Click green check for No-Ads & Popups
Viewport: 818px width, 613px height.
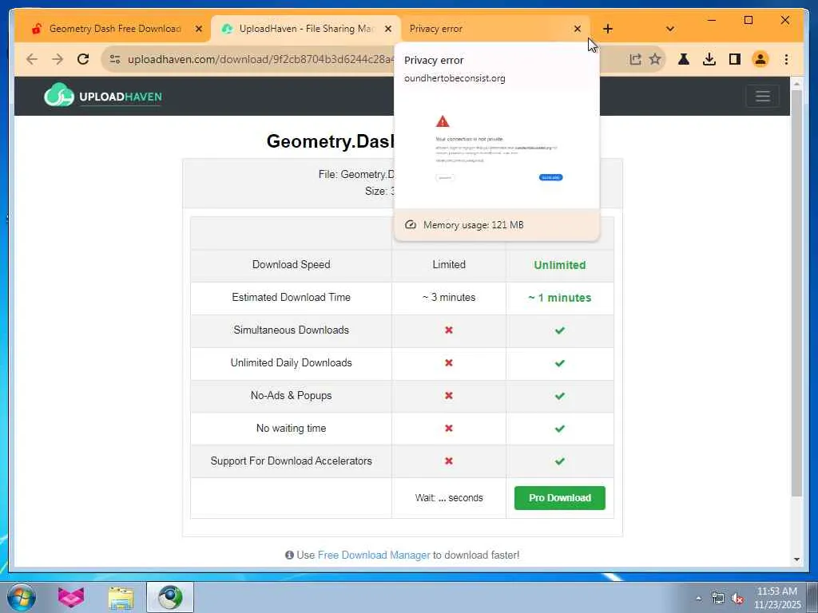560,396
